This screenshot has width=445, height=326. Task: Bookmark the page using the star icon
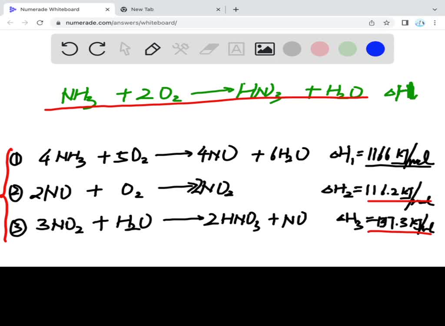click(387, 23)
